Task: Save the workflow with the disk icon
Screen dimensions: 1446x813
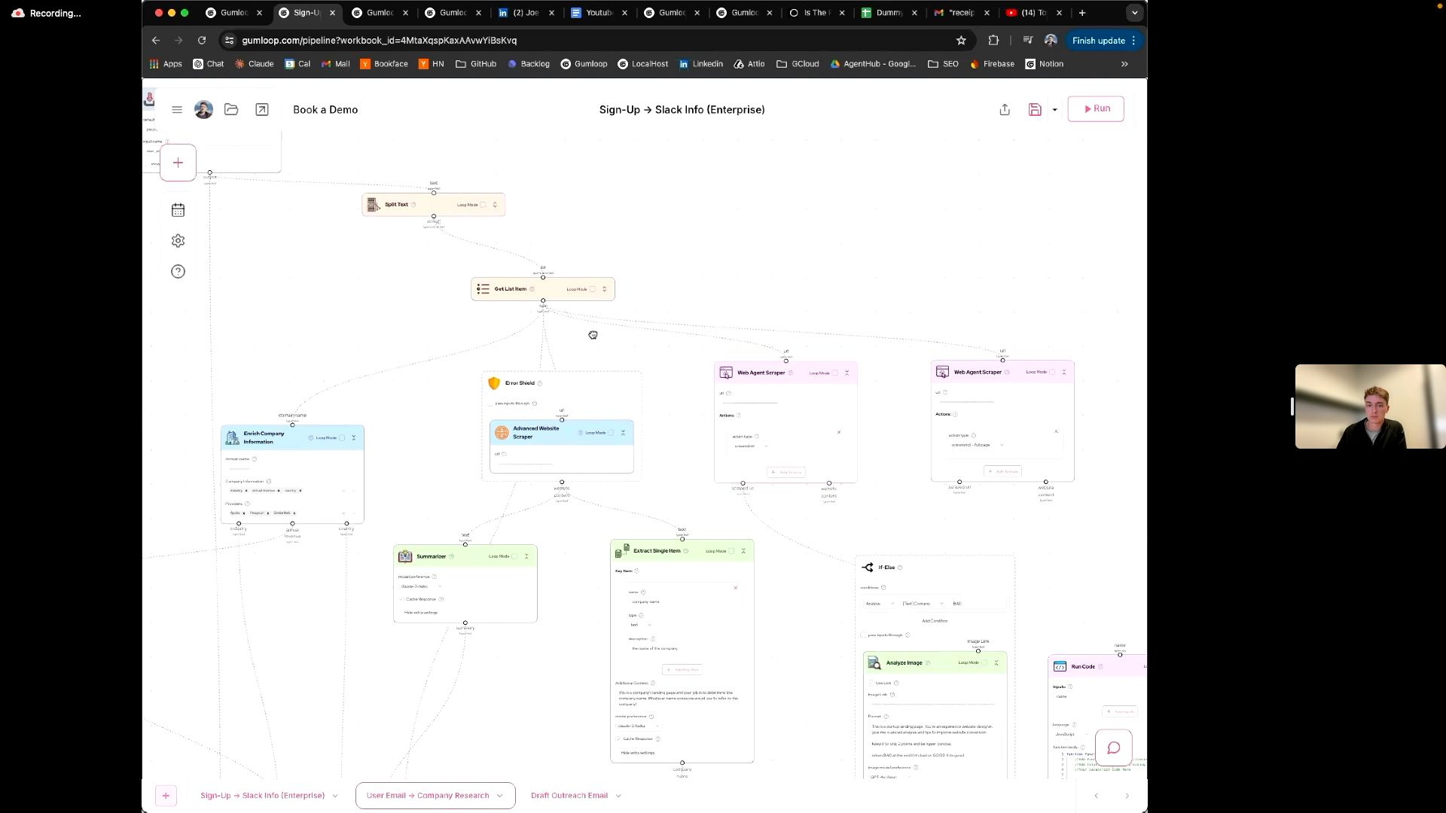Action: coord(1035,110)
